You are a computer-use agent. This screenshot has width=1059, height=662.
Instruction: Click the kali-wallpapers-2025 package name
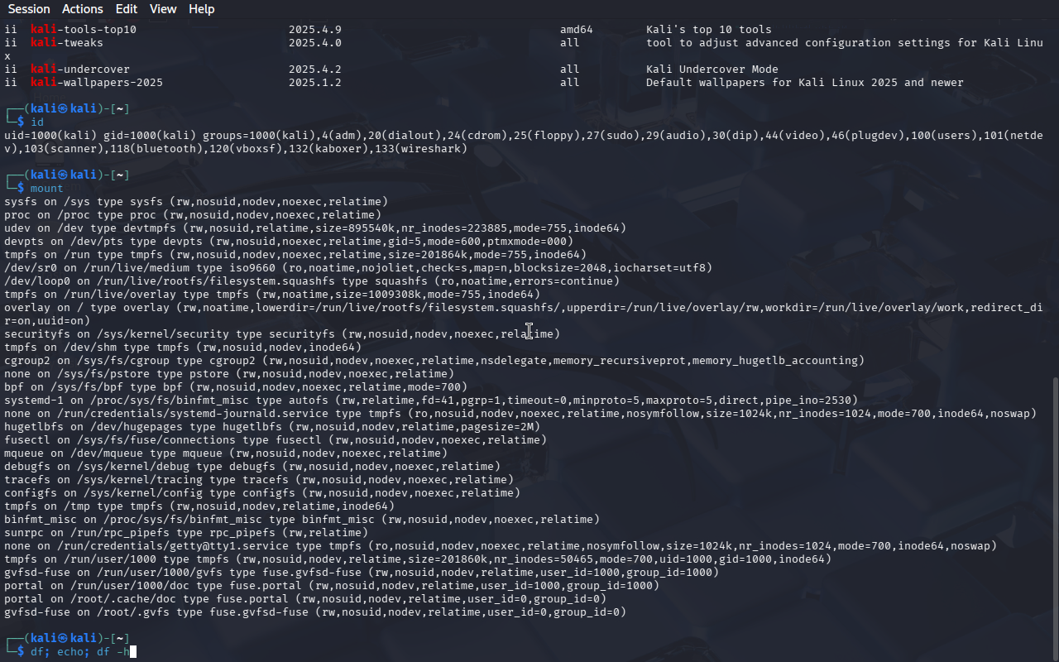(x=97, y=83)
